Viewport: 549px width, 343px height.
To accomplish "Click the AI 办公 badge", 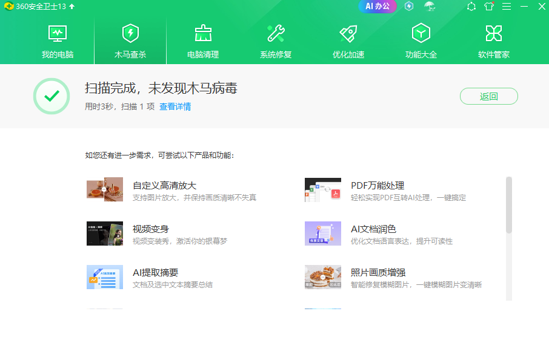I will (x=378, y=6).
